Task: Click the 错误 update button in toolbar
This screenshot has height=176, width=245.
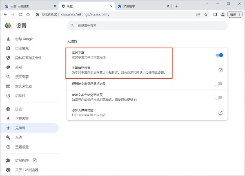Action: tap(235, 15)
